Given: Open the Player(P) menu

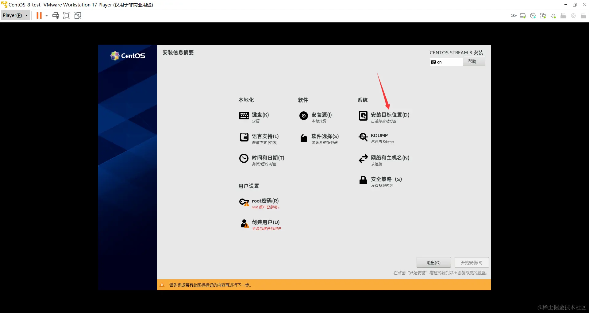Looking at the screenshot, I should 15,15.
